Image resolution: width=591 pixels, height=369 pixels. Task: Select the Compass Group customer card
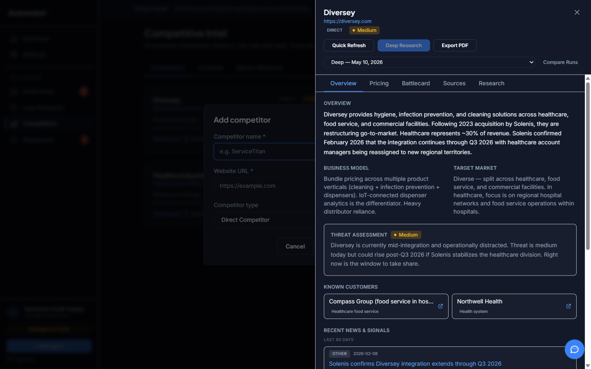(386, 306)
